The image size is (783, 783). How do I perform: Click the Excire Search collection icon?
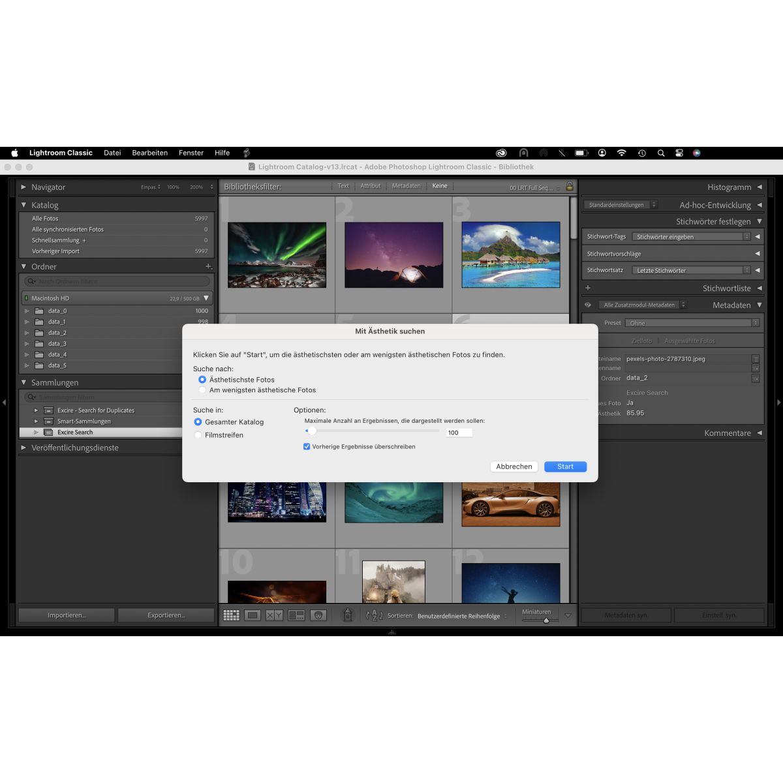(x=48, y=433)
